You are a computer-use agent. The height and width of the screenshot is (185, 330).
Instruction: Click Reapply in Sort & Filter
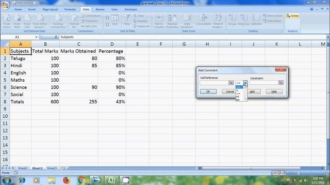click(x=140, y=21)
